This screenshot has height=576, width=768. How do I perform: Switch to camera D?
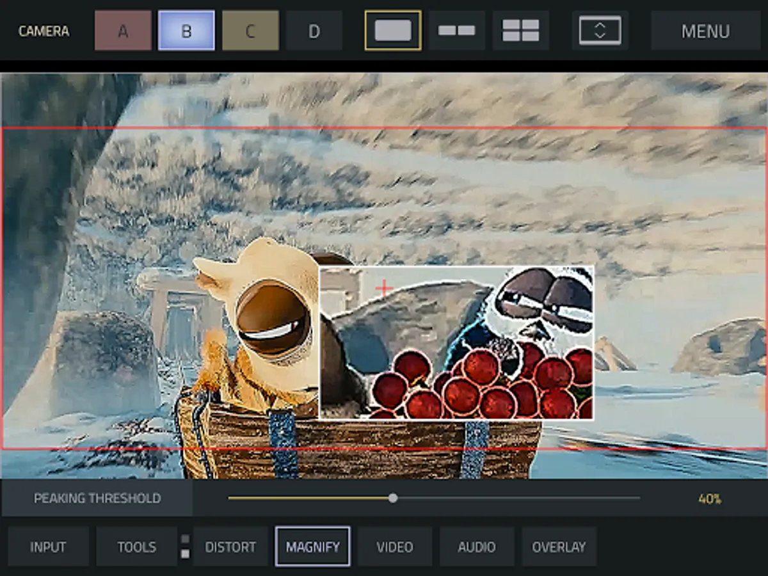(x=314, y=31)
